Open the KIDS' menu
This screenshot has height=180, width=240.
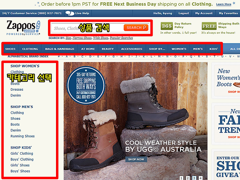click(x=214, y=49)
